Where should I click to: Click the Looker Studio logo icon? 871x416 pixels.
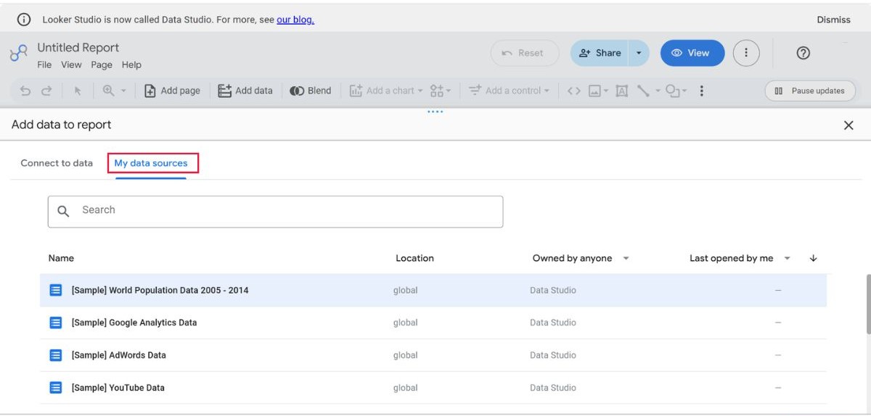pyautogui.click(x=19, y=53)
